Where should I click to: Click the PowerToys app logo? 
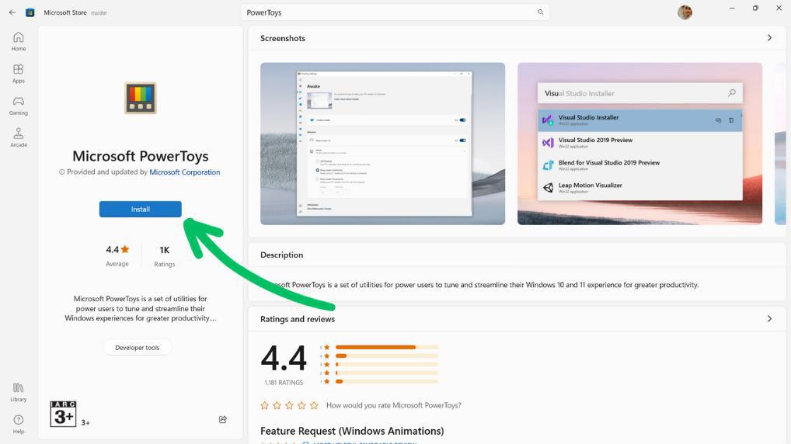[x=141, y=98]
